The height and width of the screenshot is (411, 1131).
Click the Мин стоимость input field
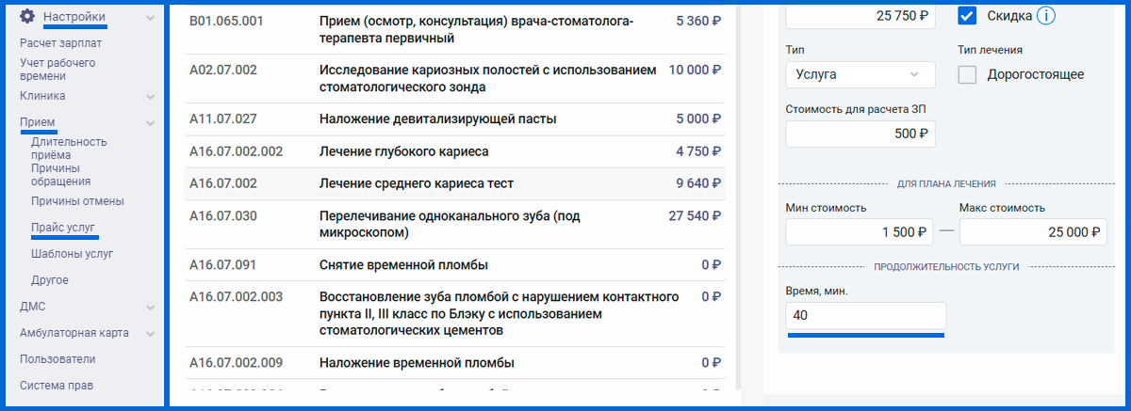(x=861, y=231)
